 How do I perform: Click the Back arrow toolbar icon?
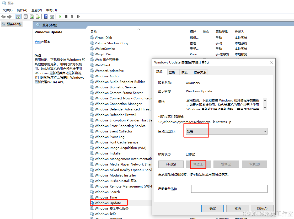coord(3,17)
